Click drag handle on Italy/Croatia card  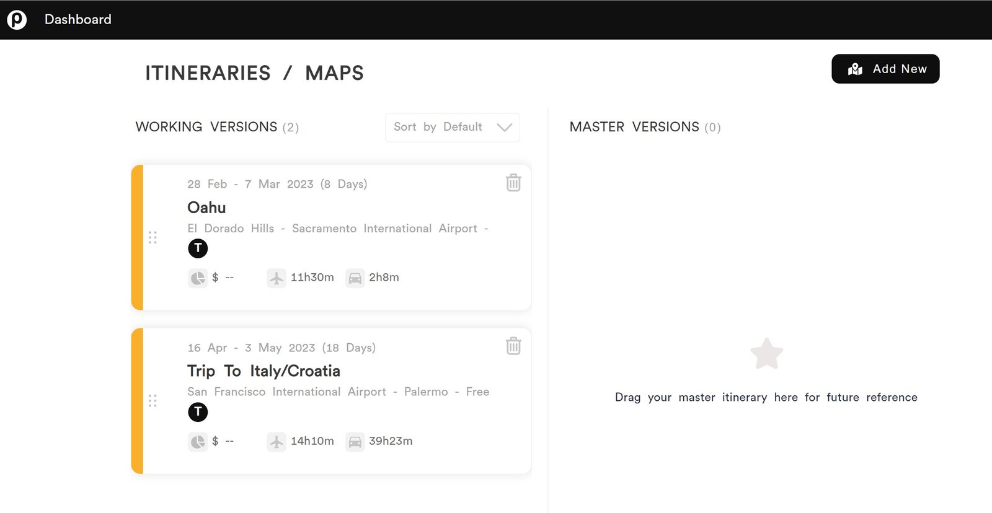coord(153,401)
